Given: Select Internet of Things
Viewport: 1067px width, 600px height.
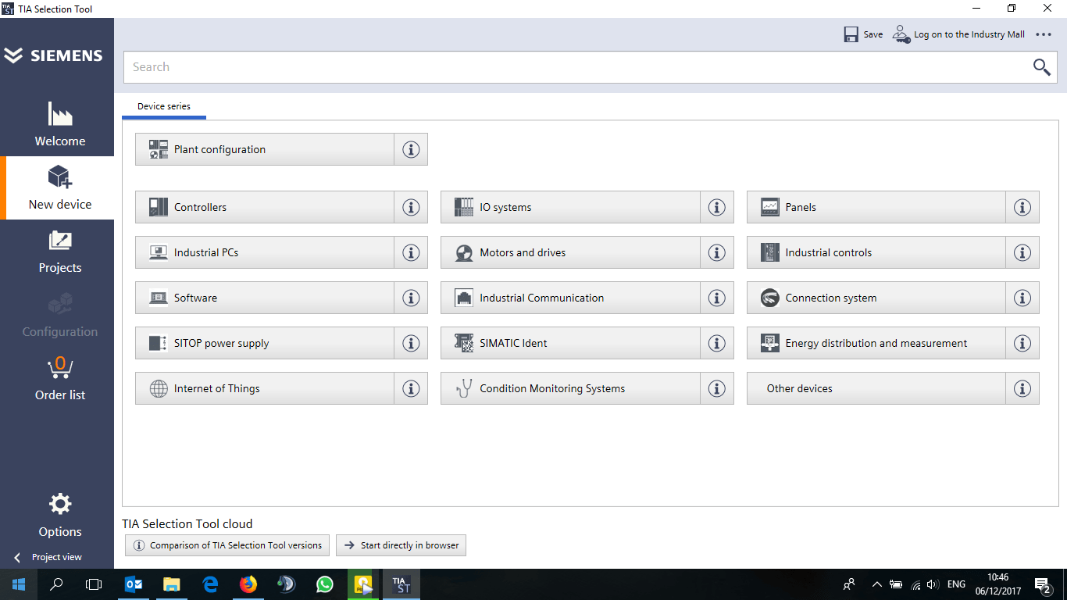Looking at the screenshot, I should click(x=265, y=388).
